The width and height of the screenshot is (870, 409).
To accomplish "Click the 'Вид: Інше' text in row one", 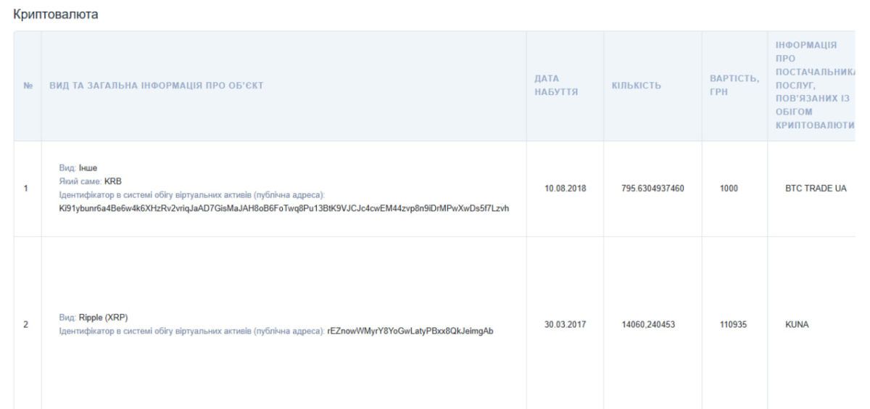I will click(x=78, y=168).
